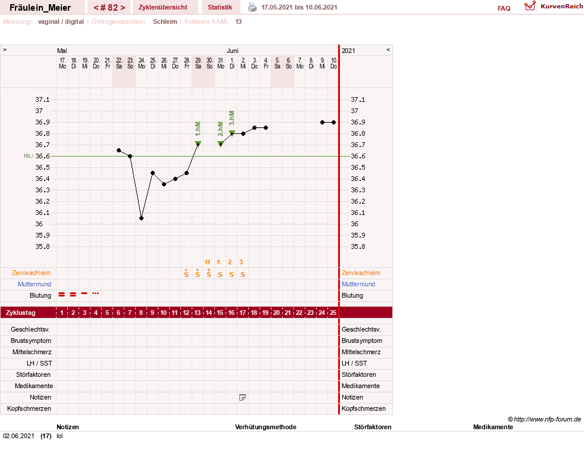The width and height of the screenshot is (584, 462).
Task: Click the HLi baseline label
Action: tap(29, 156)
